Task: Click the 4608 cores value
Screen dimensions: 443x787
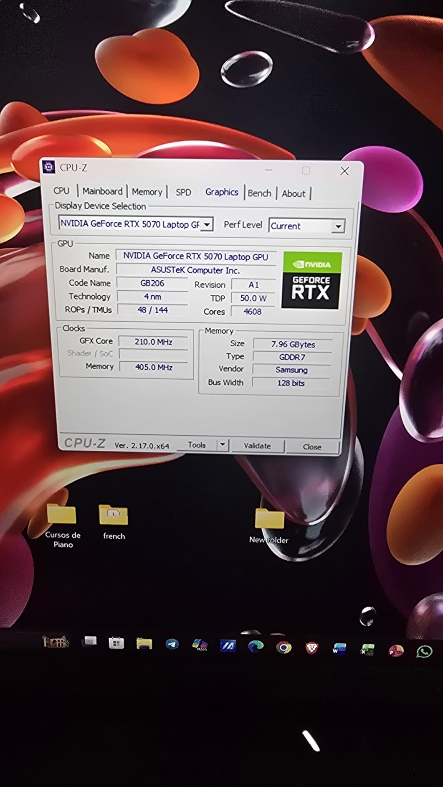Action: (x=253, y=311)
